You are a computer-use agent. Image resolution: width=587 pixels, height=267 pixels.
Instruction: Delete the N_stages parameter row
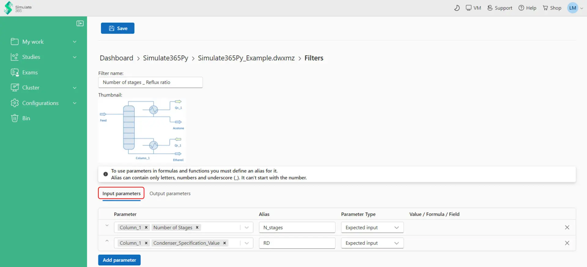[567, 228]
